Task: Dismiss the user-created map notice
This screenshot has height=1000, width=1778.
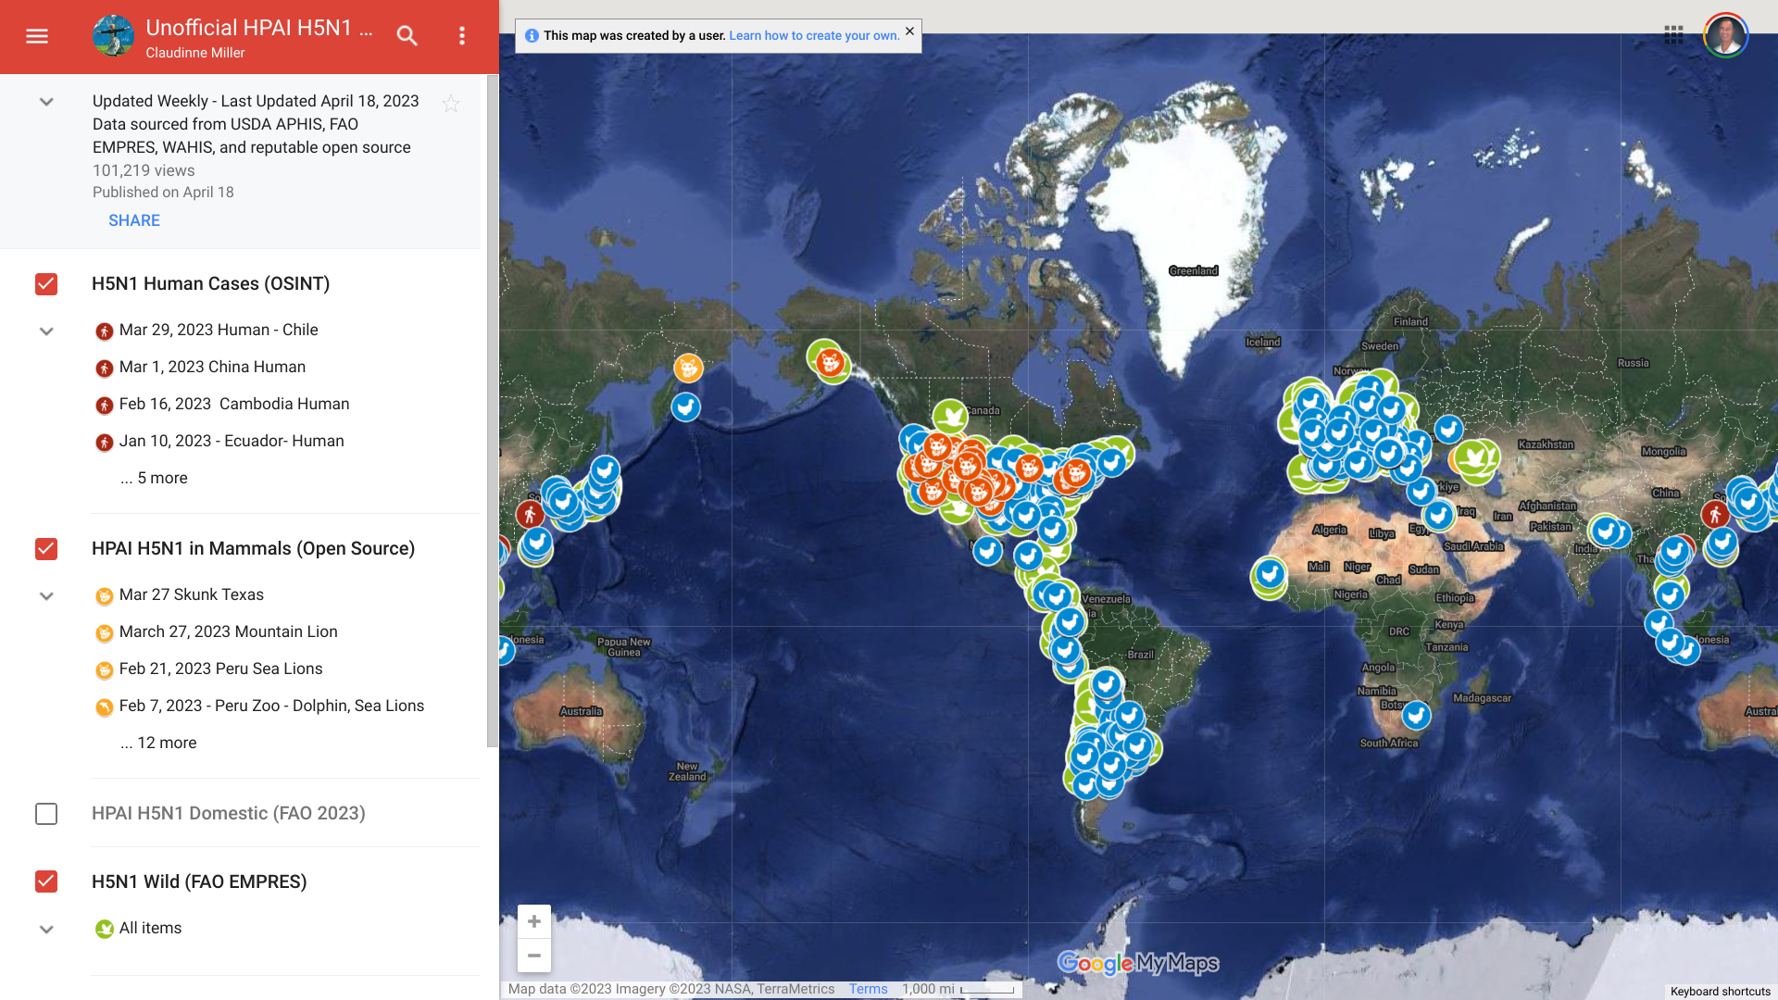Action: 909,31
